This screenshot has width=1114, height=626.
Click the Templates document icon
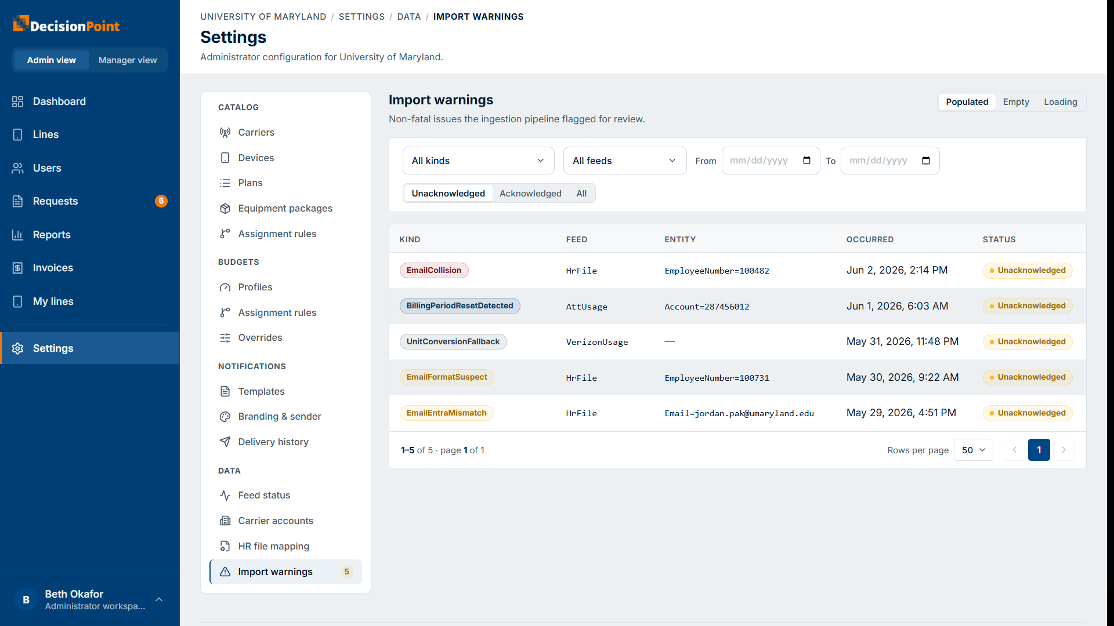tap(225, 391)
